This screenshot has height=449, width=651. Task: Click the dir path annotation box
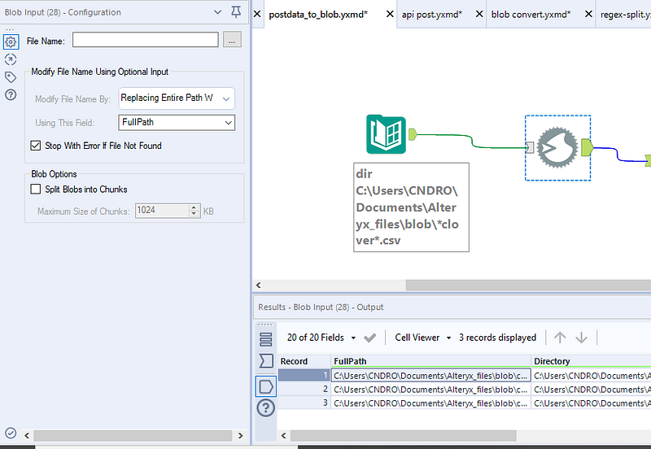click(x=412, y=207)
